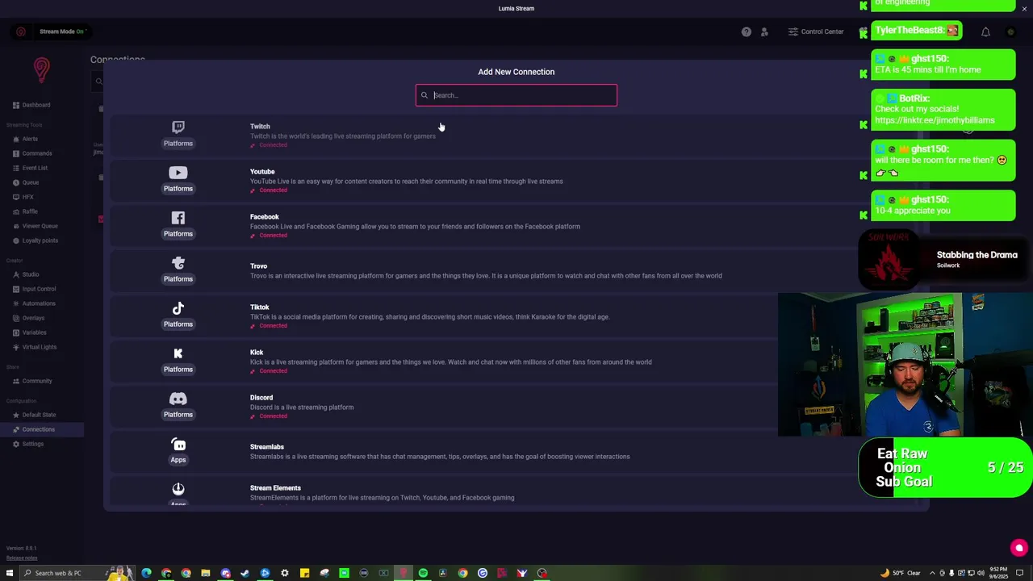Click the YouTube platform icon
The height and width of the screenshot is (581, 1033).
[x=178, y=173]
